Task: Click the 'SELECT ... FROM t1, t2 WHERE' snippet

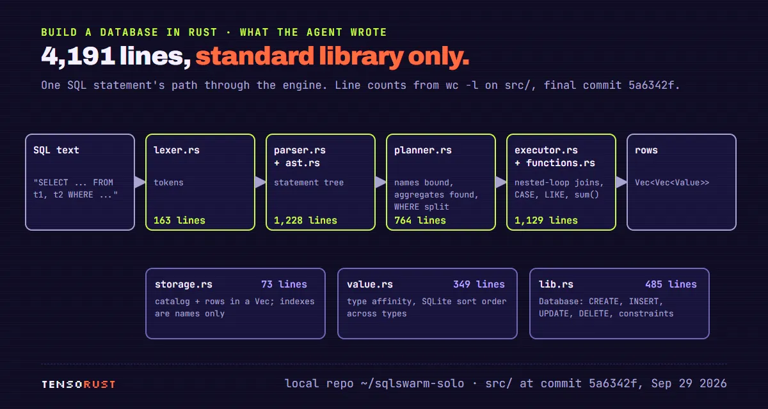Action: (x=76, y=189)
